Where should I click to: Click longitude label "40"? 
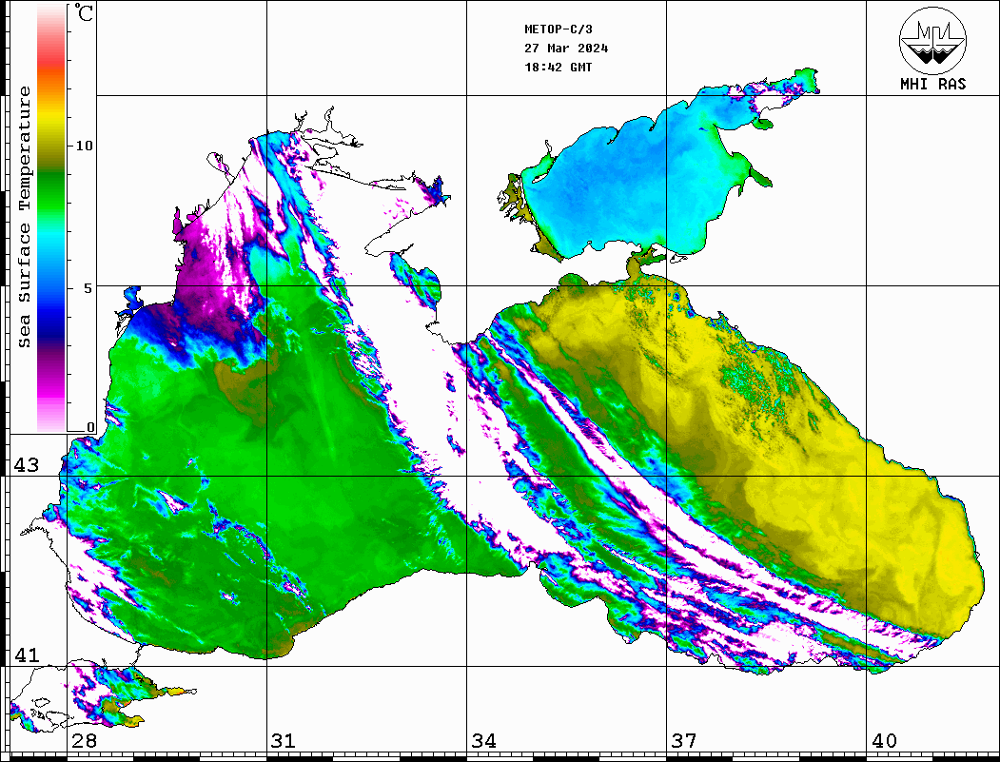coord(884,740)
